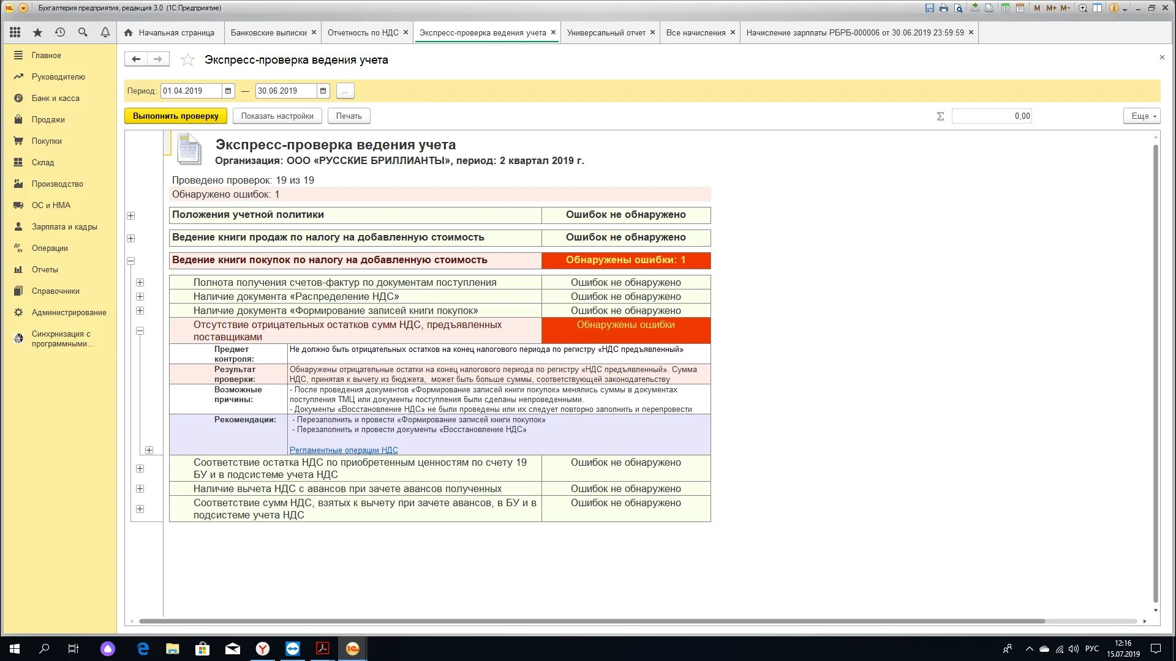Click the sum sigma icon

(x=940, y=116)
